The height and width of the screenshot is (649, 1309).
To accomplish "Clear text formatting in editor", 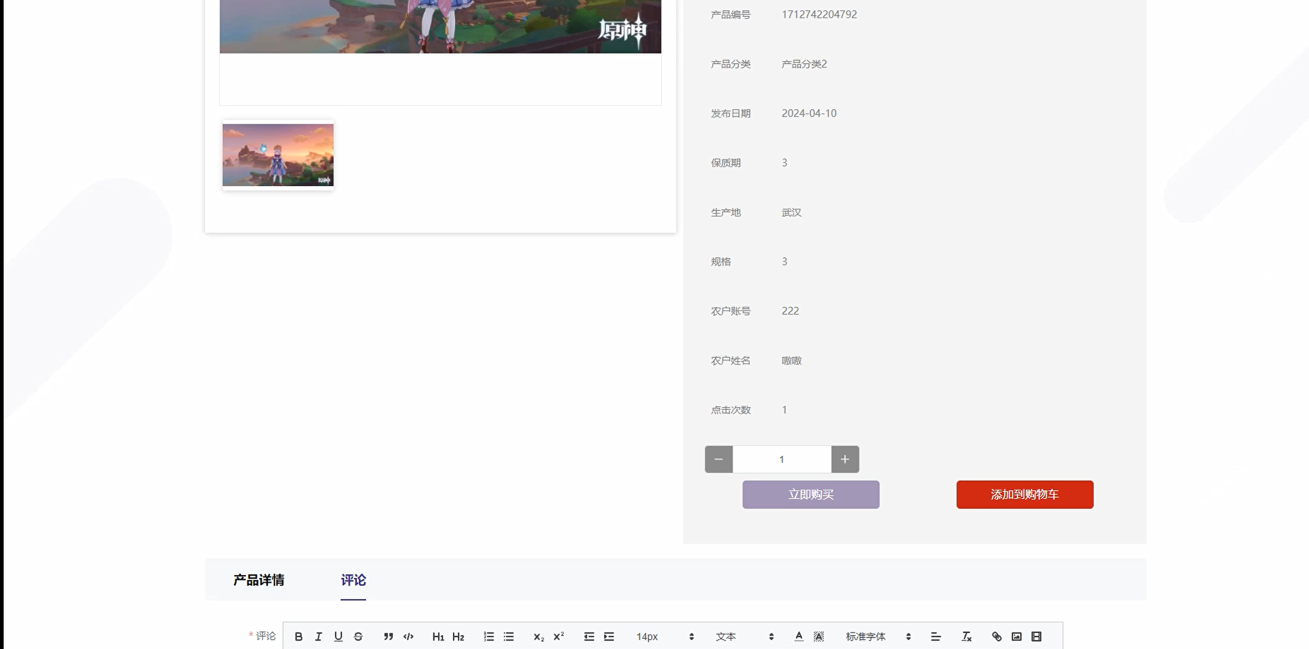I will pos(967,636).
